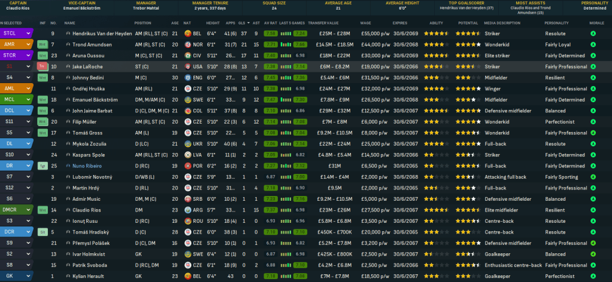Click Johnny Bedini's last 5 games form bars
612x282 pixels.
click(x=301, y=78)
